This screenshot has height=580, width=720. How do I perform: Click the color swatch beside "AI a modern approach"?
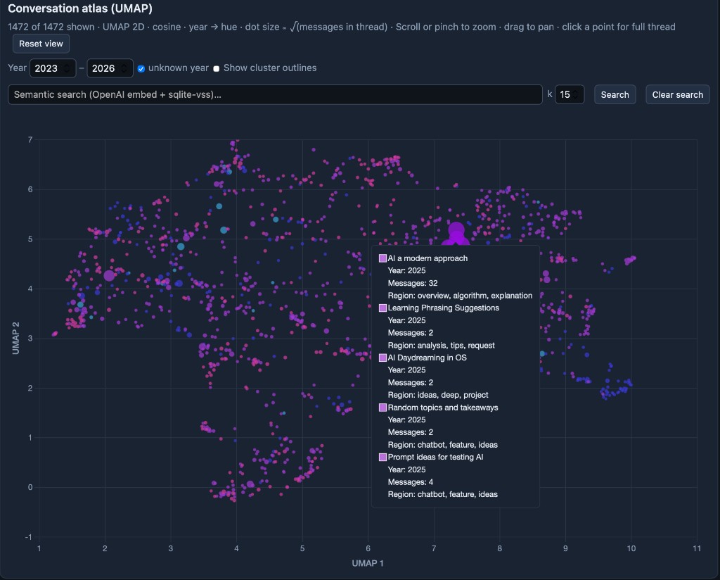click(382, 258)
